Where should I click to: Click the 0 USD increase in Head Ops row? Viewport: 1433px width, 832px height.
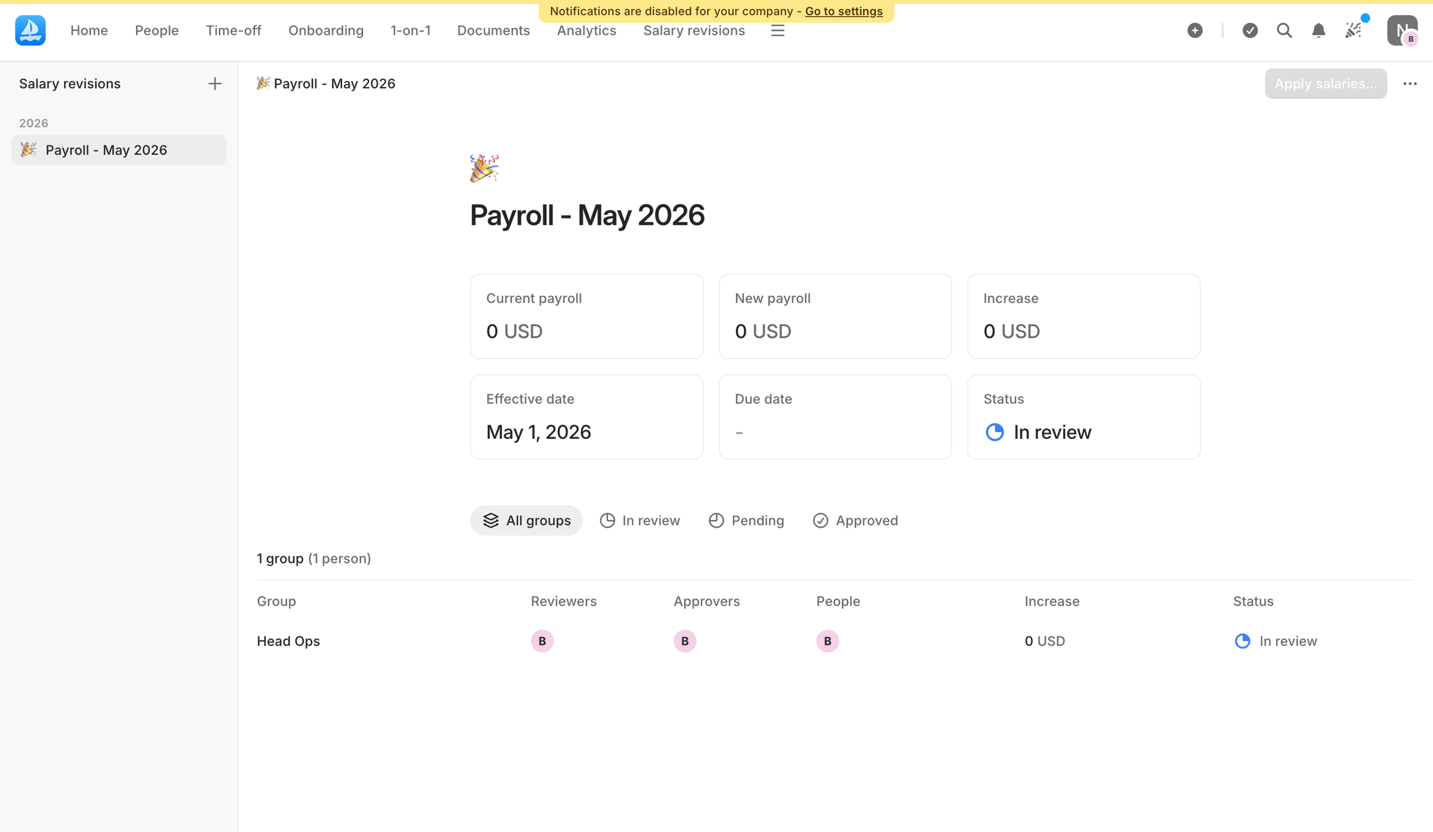pyautogui.click(x=1045, y=641)
